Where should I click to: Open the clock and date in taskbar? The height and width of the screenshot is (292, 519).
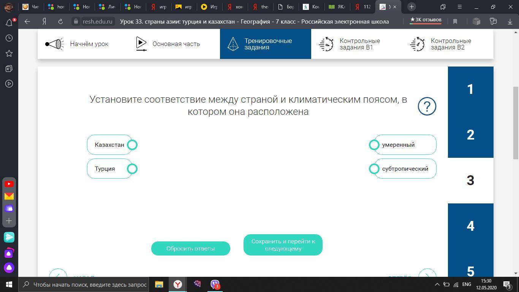(487, 284)
